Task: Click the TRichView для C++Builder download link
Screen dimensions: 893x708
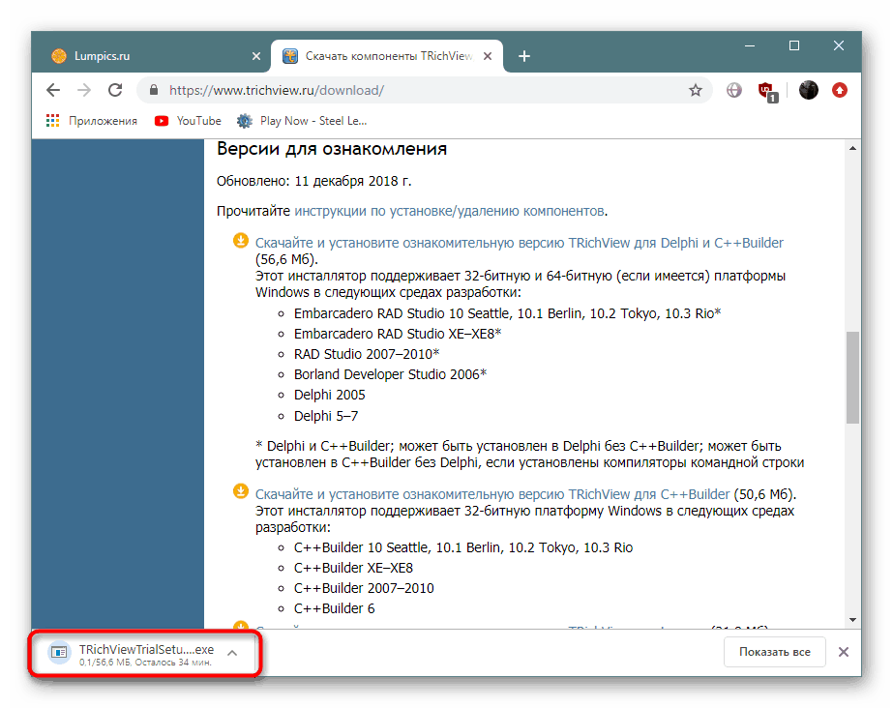Action: tap(492, 494)
